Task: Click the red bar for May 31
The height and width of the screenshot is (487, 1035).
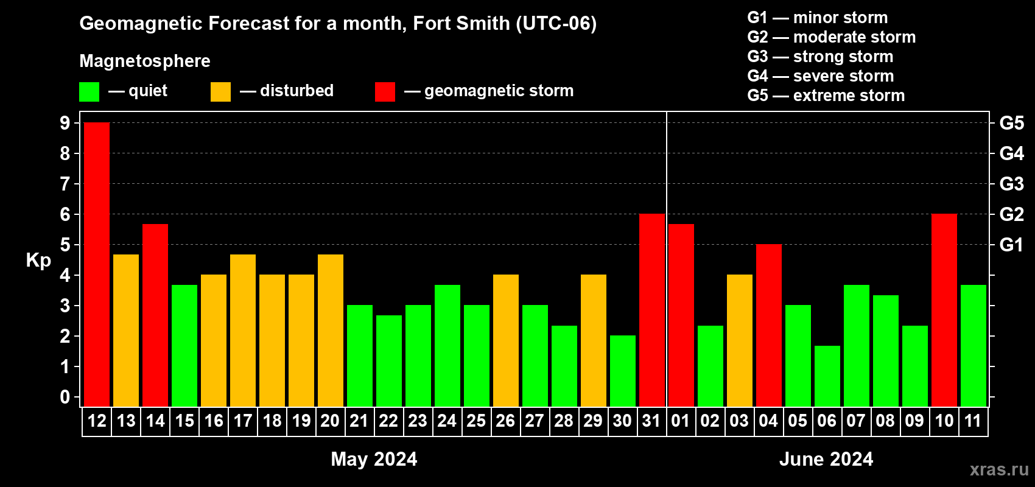Action: [x=652, y=310]
